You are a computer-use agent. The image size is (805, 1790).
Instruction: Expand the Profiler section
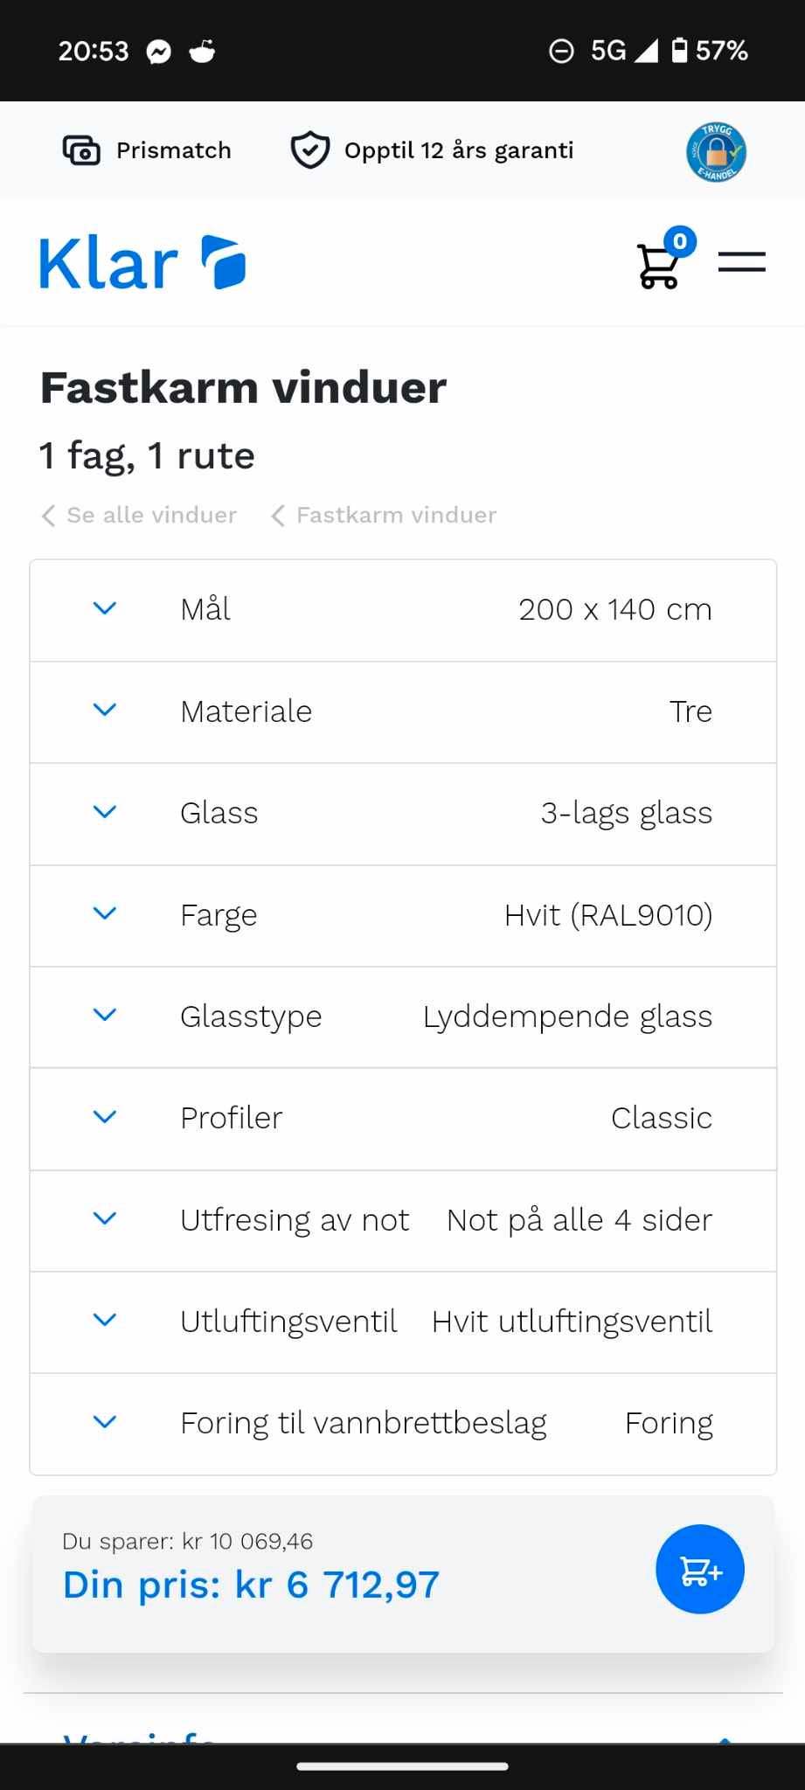[104, 1118]
